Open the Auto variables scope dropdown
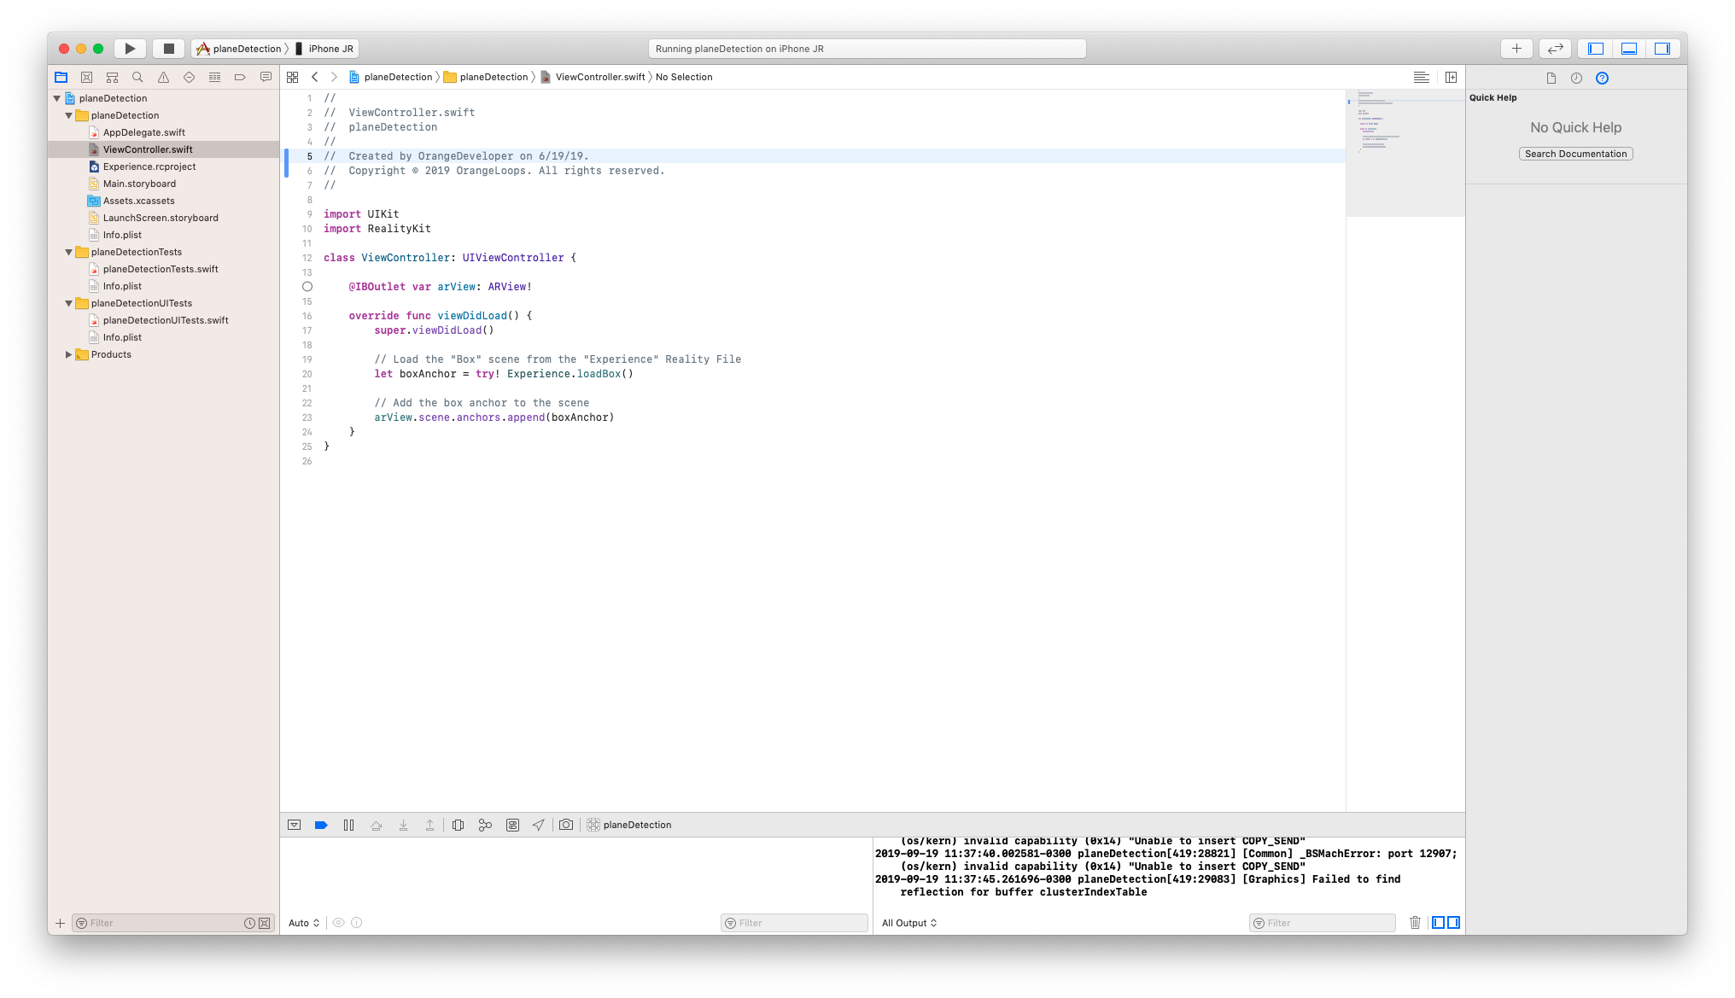 [304, 923]
